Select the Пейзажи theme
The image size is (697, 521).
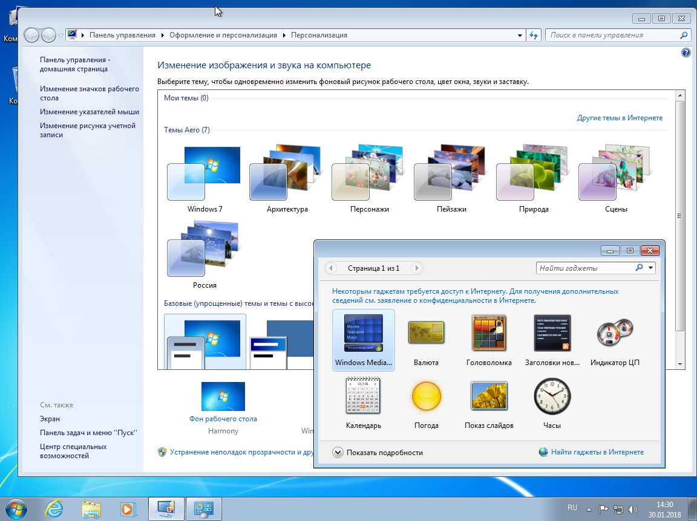pos(451,179)
